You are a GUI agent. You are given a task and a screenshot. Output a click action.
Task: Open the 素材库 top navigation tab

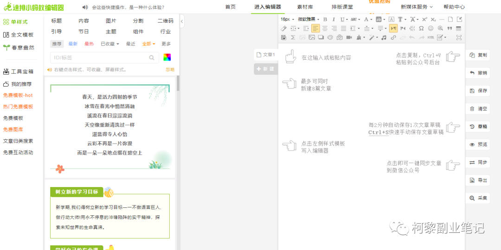pyautogui.click(x=305, y=7)
